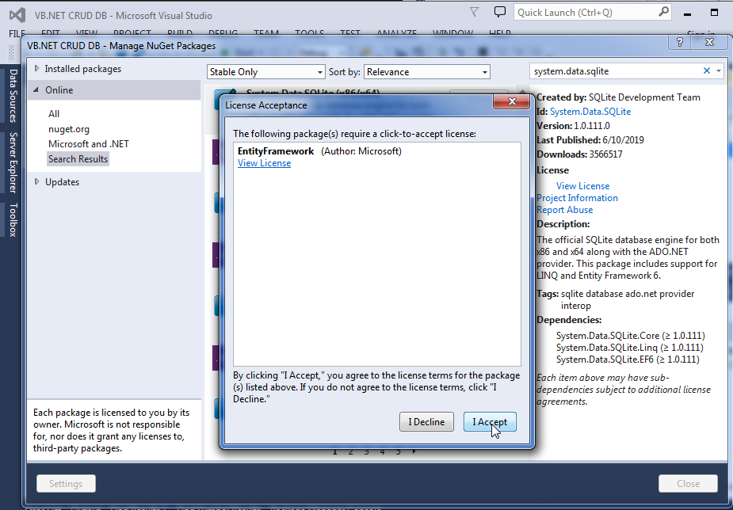The width and height of the screenshot is (733, 510).
Task: Click the Settings button
Action: click(66, 483)
